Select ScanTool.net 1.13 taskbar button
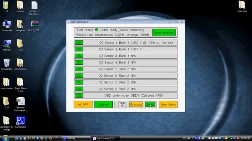This screenshot has width=252, height=141. (x=106, y=138)
